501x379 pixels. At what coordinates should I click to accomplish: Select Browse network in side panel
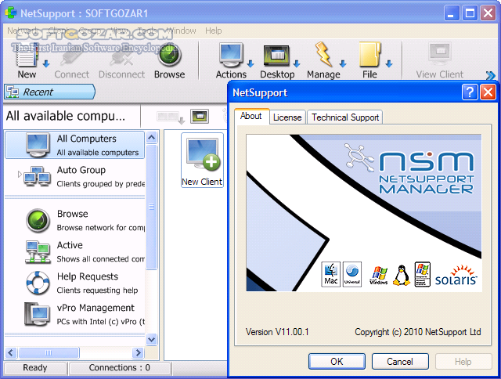click(x=84, y=220)
